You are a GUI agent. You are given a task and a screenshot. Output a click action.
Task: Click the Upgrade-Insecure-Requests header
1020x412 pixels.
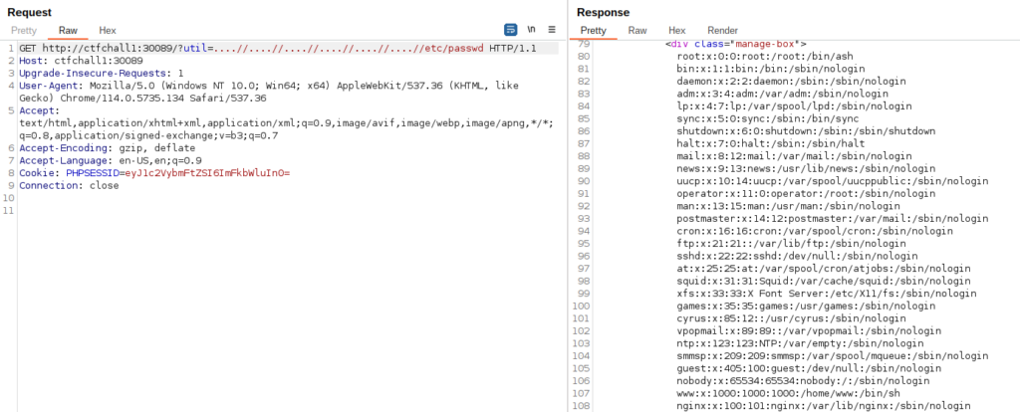coord(101,74)
